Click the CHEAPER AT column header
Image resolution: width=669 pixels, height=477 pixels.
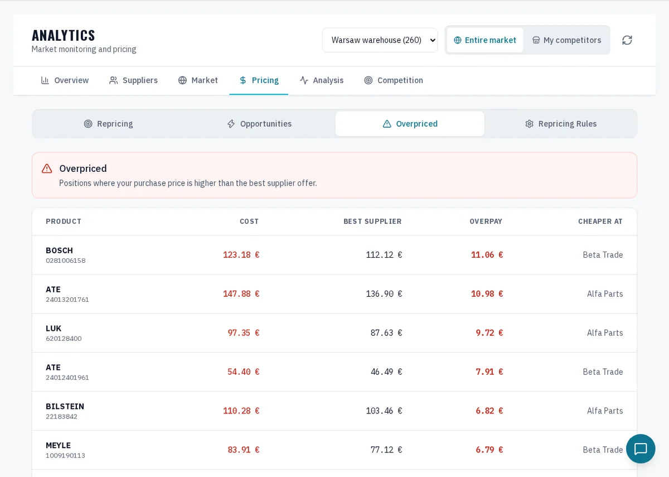coord(600,221)
